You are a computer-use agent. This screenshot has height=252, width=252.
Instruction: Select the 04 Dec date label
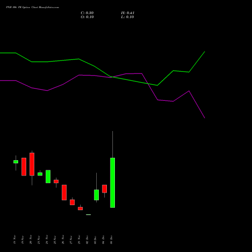click(x=103, y=239)
